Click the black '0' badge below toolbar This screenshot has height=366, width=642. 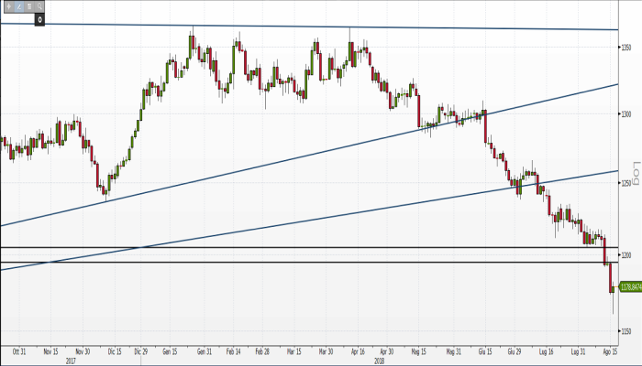click(40, 18)
